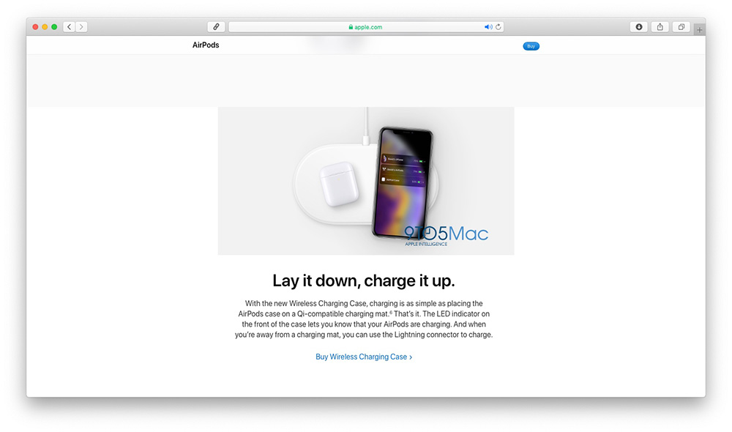Click the green full-screen window button
Screen dimensions: 732x432
point(54,27)
